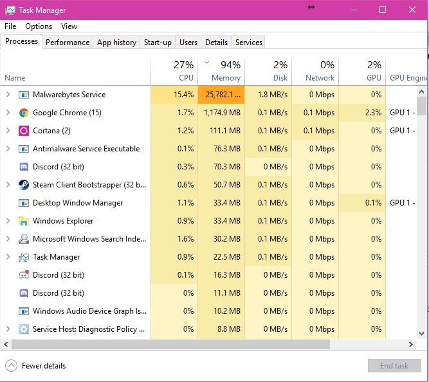Expand the Google Chrome (15) process group
This screenshot has width=429, height=382.
(8, 113)
